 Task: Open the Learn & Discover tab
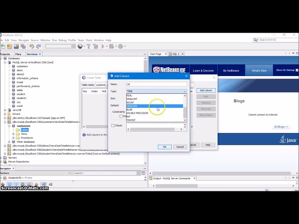click(203, 70)
